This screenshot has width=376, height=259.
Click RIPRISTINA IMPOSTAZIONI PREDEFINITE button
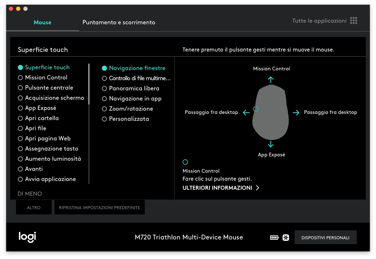pyautogui.click(x=99, y=207)
